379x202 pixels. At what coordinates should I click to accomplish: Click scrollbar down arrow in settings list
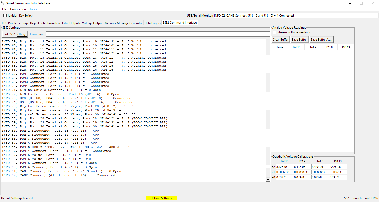pyautogui.click(x=268, y=179)
